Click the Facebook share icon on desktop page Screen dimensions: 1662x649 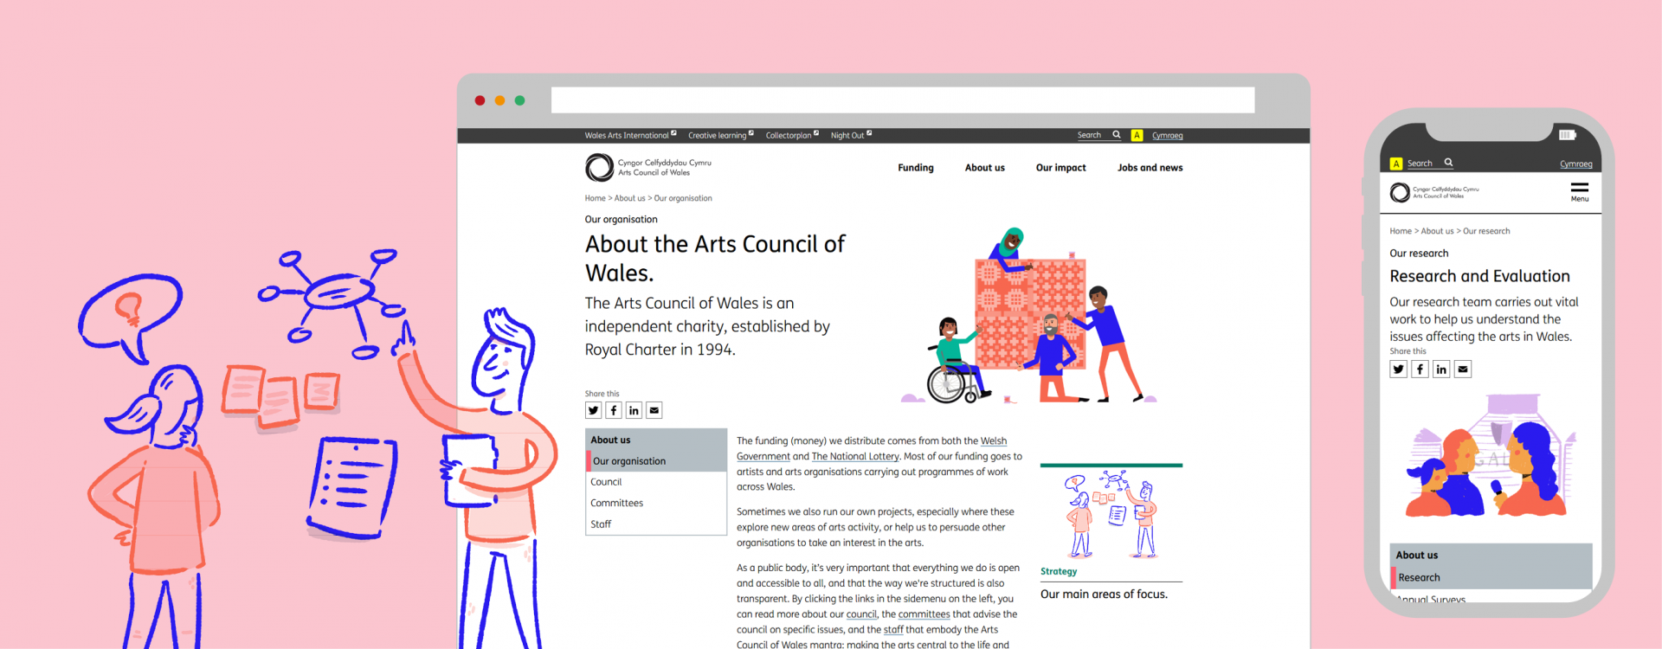[x=614, y=410]
